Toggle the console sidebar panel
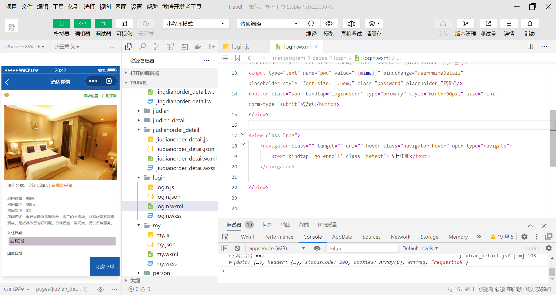 (225, 248)
